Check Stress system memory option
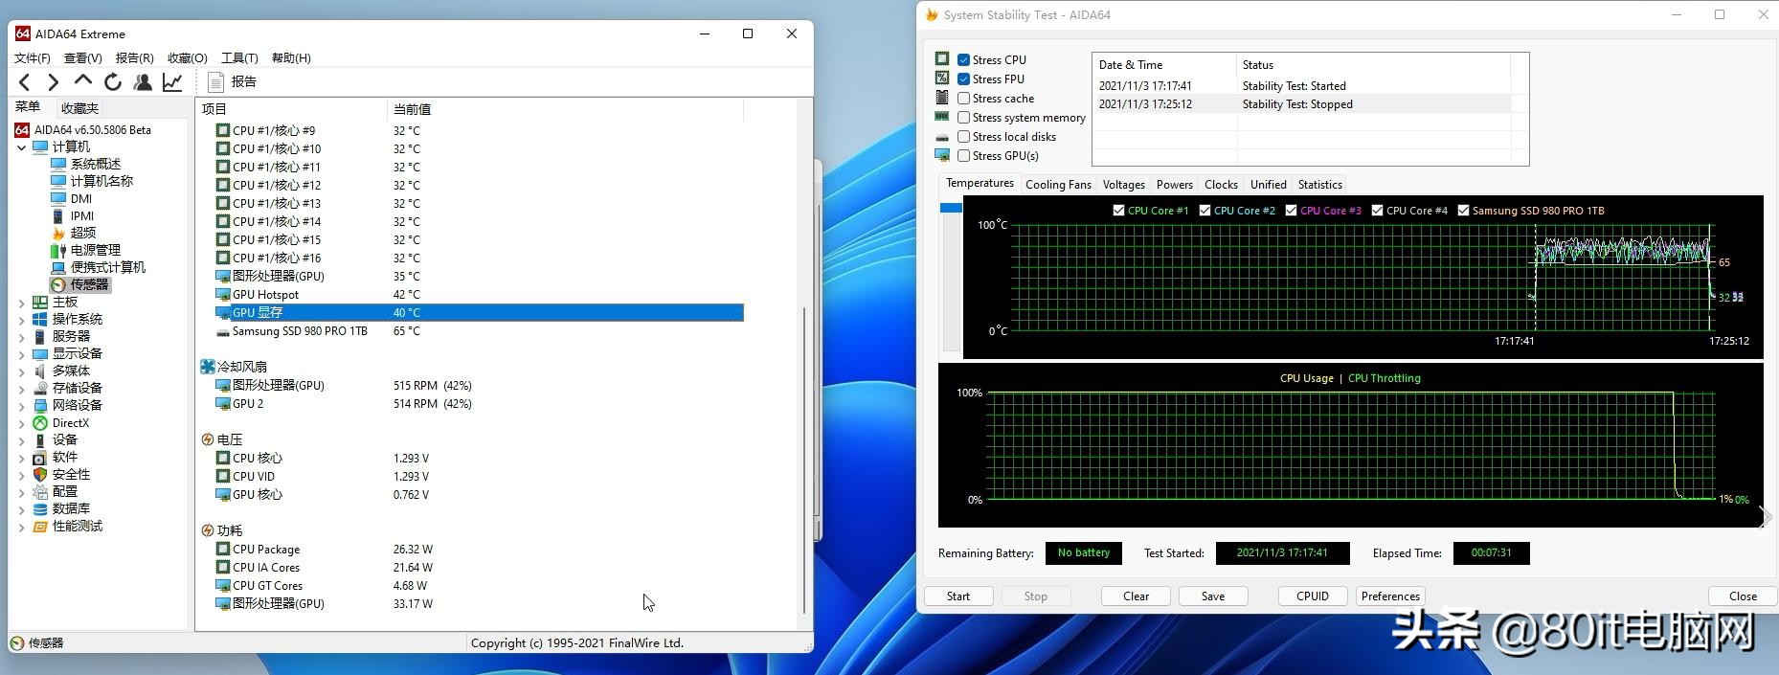 pyautogui.click(x=963, y=117)
